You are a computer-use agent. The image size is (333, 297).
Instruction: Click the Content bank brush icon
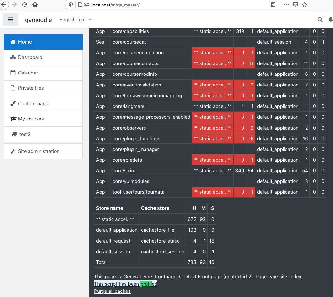(13, 103)
